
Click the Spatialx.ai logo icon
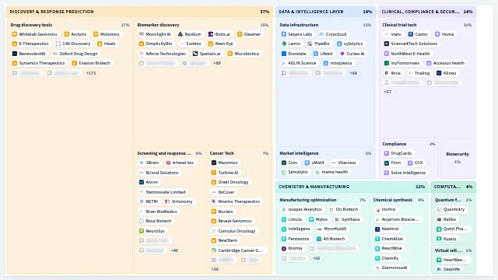click(195, 54)
